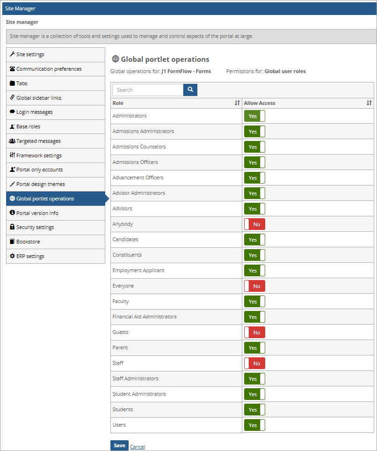Image resolution: width=377 pixels, height=451 pixels.
Task: Click into the role Search field
Action: click(x=148, y=90)
